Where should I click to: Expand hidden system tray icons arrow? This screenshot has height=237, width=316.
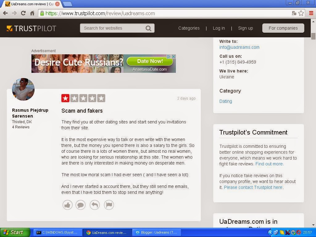pos(270,232)
